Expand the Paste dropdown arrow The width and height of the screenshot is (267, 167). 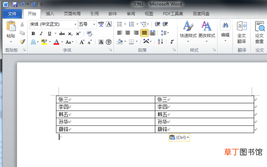(11, 42)
